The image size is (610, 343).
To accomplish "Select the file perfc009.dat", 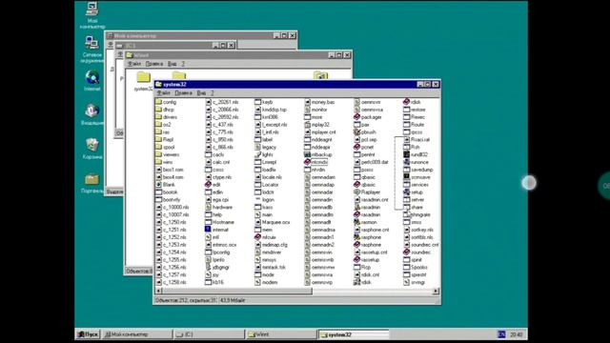I will tap(371, 162).
